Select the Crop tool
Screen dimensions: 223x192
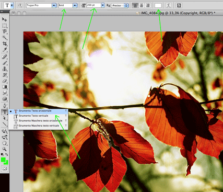[x=5, y=43]
